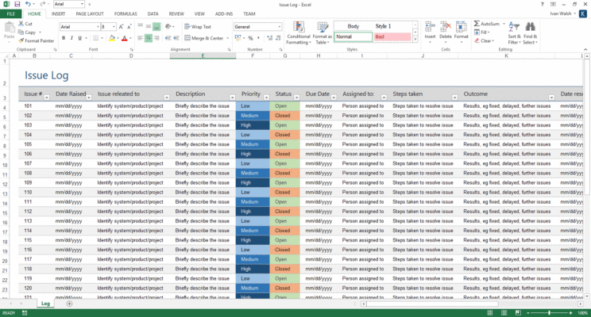Open Sort & Filter
Screen dimensions: 591x317
[514, 33]
